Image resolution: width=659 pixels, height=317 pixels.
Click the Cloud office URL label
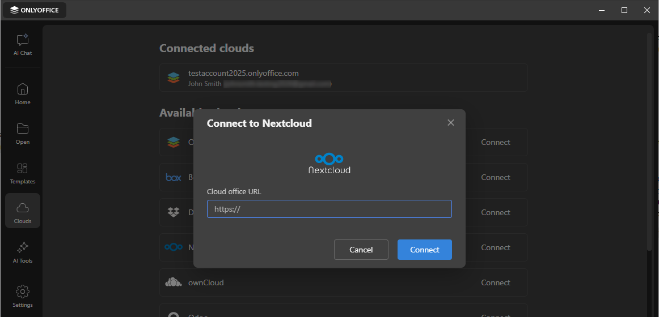pyautogui.click(x=234, y=192)
